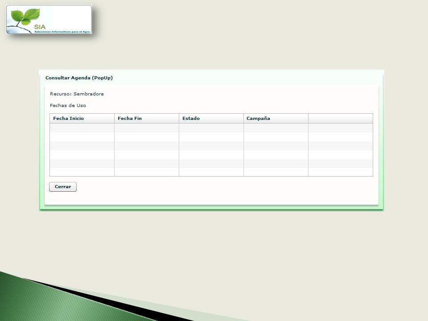Click the 'Fechas de Uso' label
The height and width of the screenshot is (321, 428).
point(68,105)
